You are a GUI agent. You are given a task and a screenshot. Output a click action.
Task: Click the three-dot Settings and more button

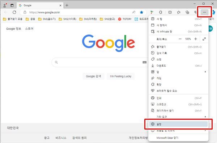(x=204, y=12)
